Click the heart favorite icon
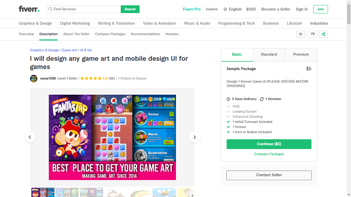The height and width of the screenshot is (197, 351). click(301, 34)
